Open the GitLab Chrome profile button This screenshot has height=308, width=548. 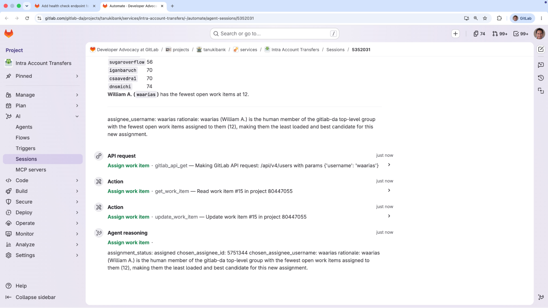522,18
